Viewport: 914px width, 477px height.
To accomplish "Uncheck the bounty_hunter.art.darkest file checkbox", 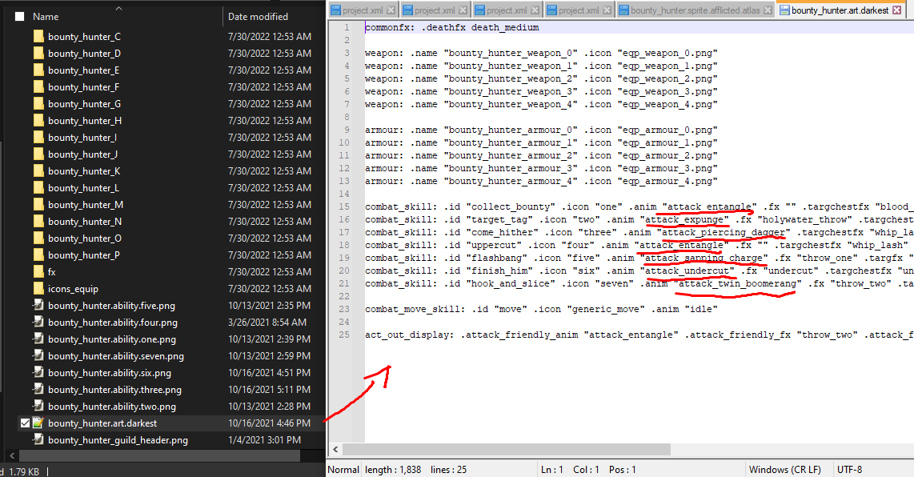I will pos(25,423).
